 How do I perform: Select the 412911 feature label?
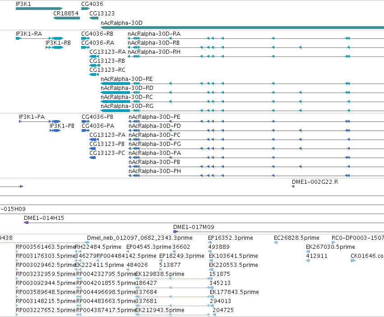click(x=317, y=256)
